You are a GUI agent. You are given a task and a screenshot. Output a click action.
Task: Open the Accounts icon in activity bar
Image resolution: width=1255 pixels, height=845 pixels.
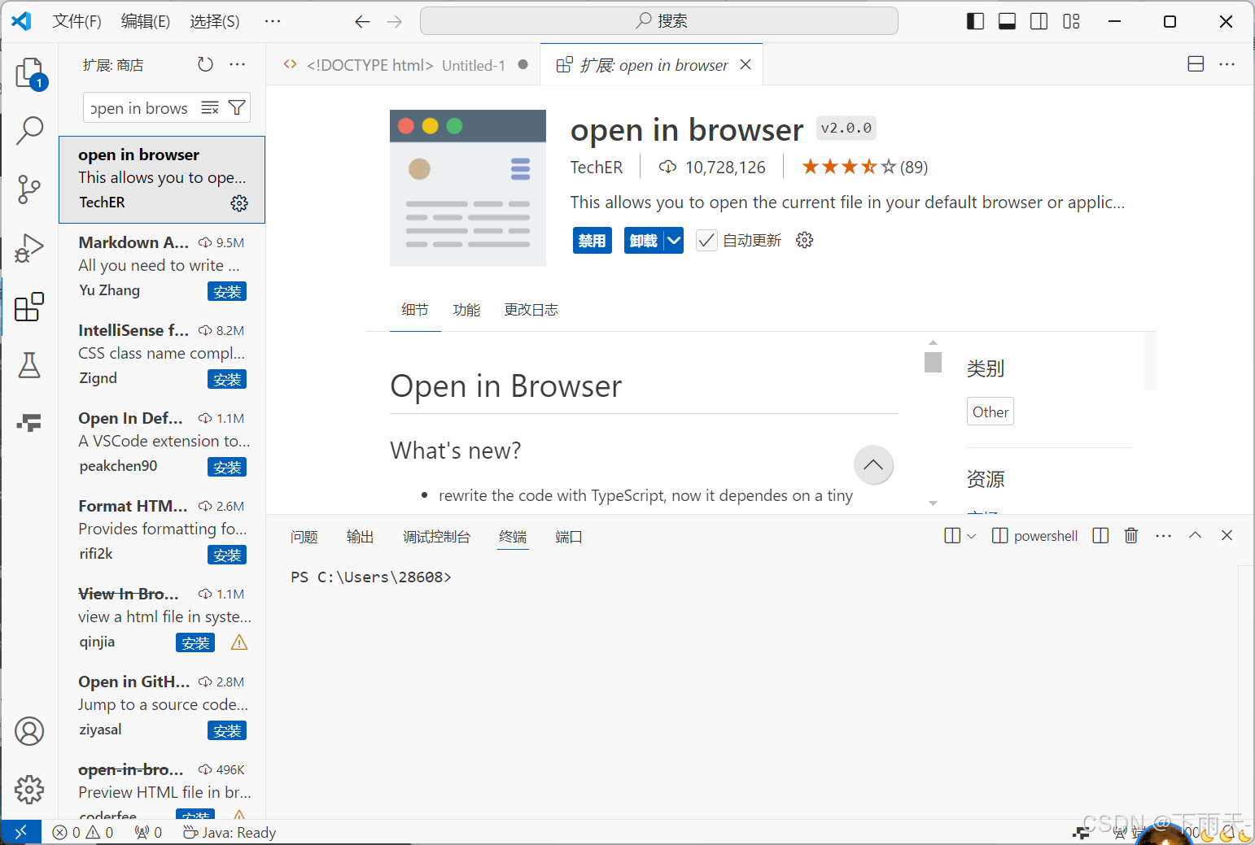[30, 731]
